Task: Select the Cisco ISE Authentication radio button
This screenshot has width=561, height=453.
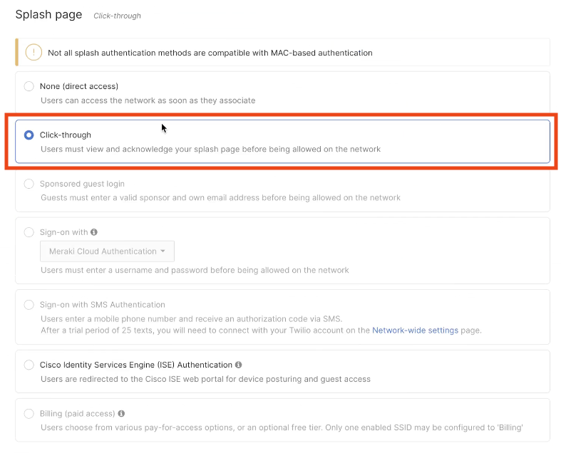Action: point(29,365)
